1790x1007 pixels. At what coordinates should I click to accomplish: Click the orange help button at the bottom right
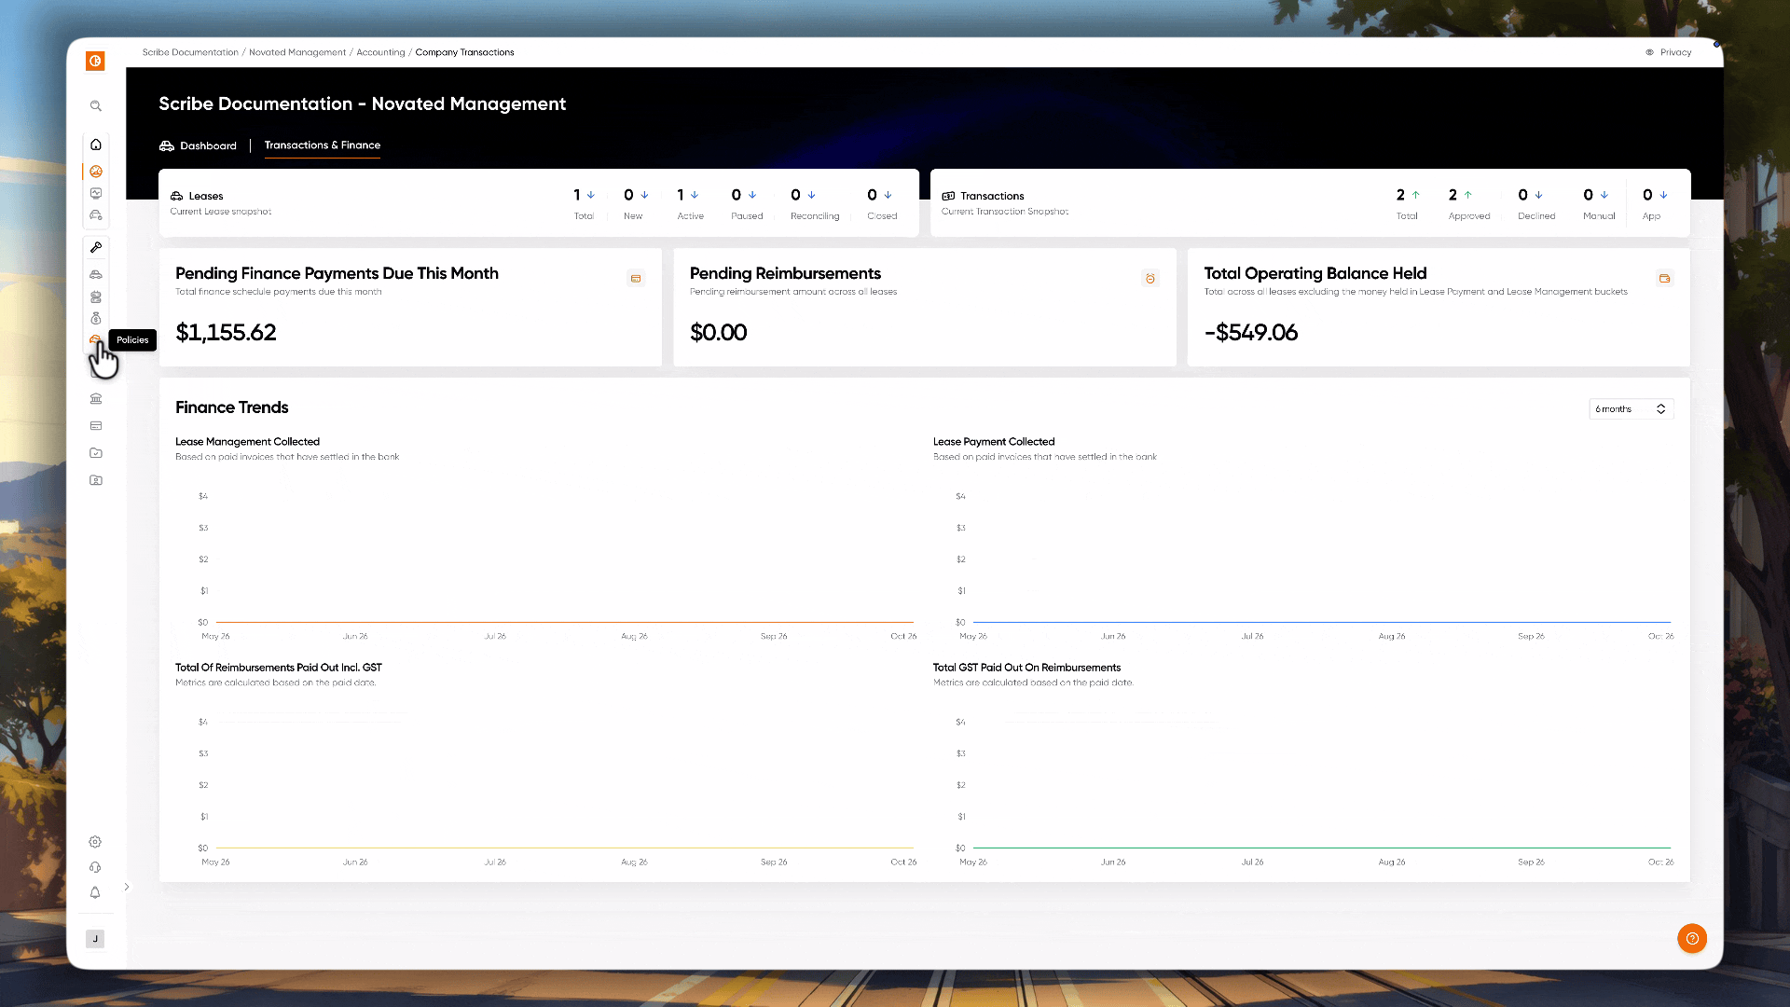1692,938
